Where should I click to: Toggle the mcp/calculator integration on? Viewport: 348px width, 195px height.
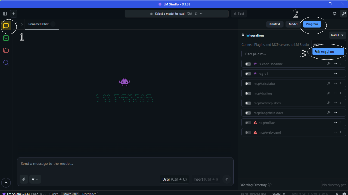(x=248, y=83)
